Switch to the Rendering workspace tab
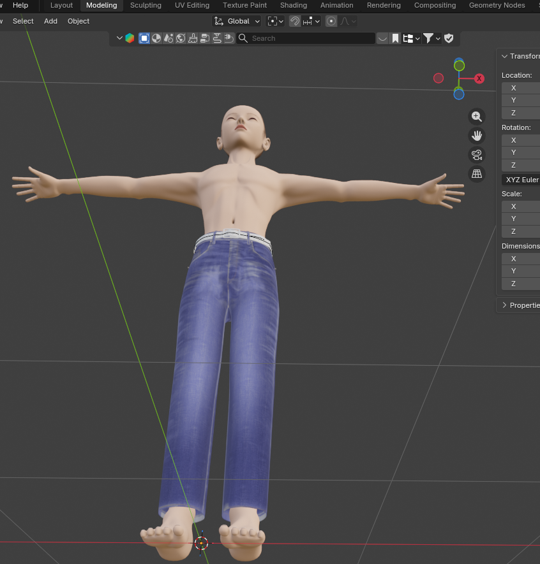 tap(384, 5)
